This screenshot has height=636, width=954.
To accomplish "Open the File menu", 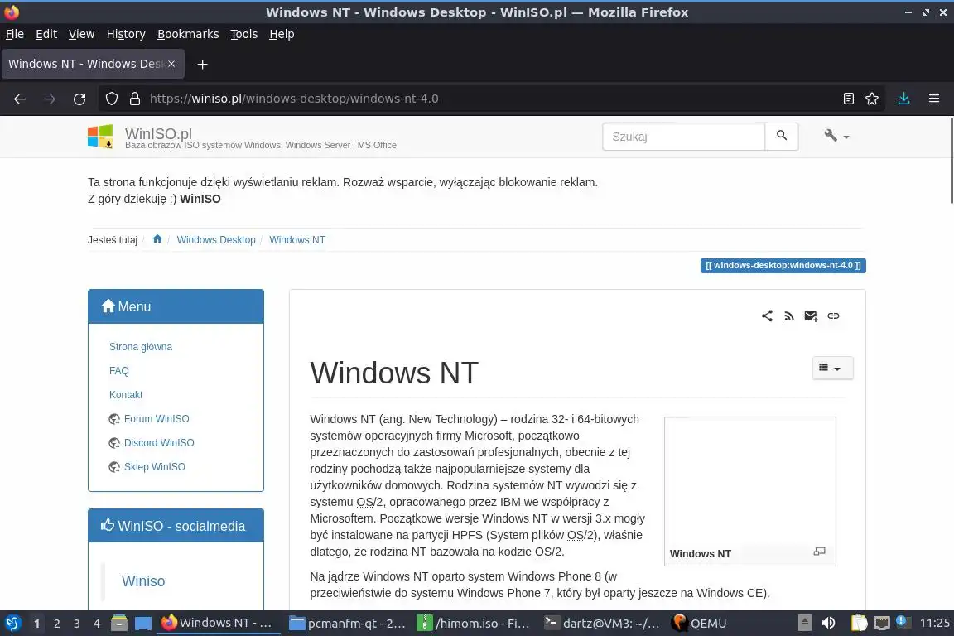I will click(x=15, y=34).
